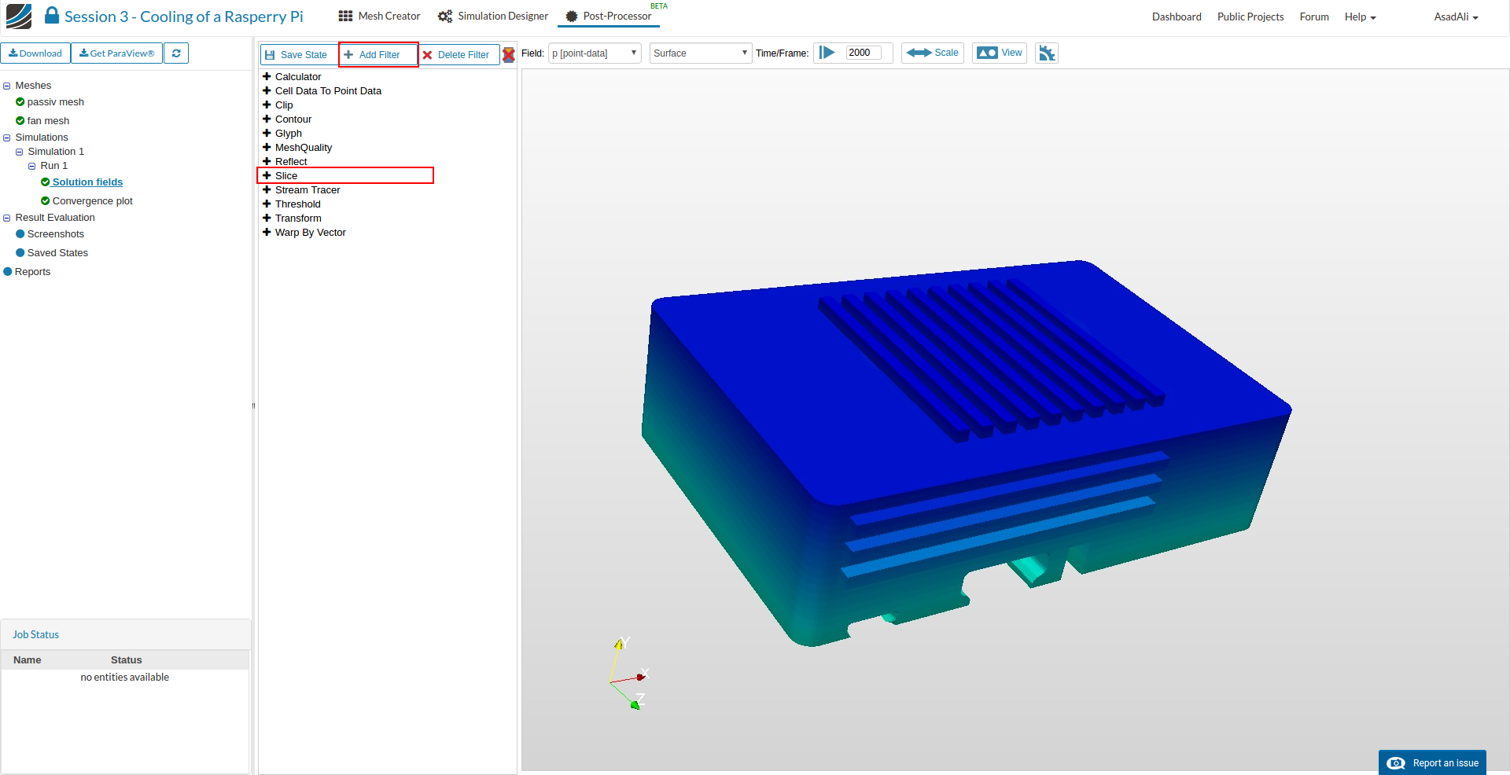Viewport: 1510px width, 775px height.
Task: Click the refresh icon button
Action: [176, 53]
